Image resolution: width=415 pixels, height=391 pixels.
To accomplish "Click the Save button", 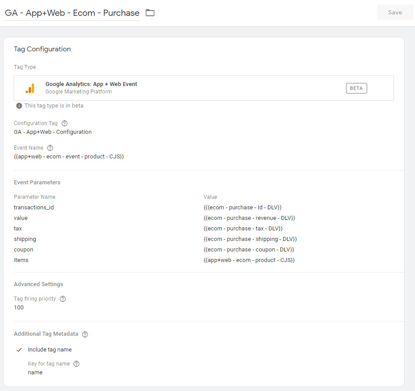I will (395, 12).
